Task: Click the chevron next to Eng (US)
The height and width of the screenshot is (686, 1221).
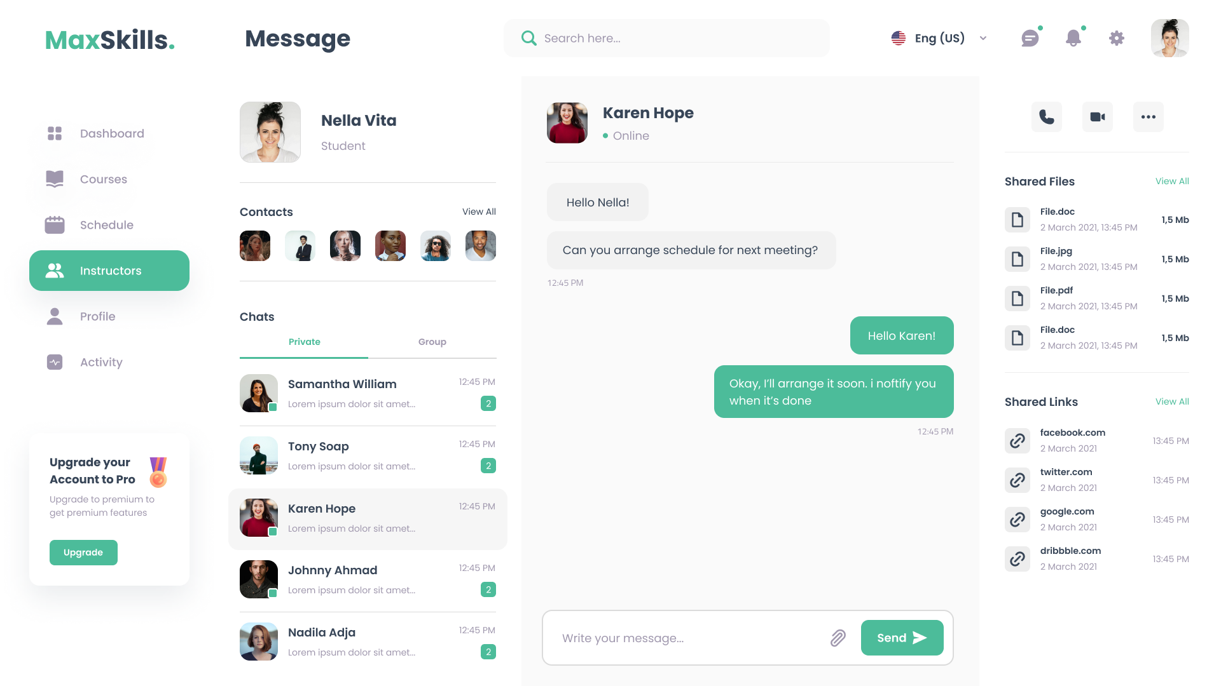Action: tap(983, 38)
